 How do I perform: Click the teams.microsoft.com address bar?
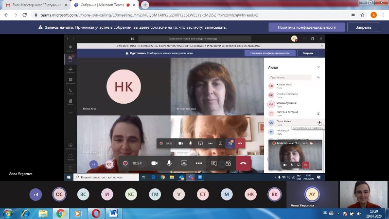149,15
